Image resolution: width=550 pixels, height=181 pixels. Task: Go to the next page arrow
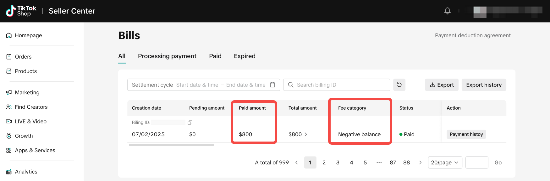point(420,163)
